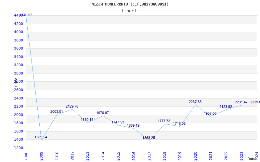Click the 2021 x-axis year label
Viewport: 260px width, 162px height.
(211, 156)
